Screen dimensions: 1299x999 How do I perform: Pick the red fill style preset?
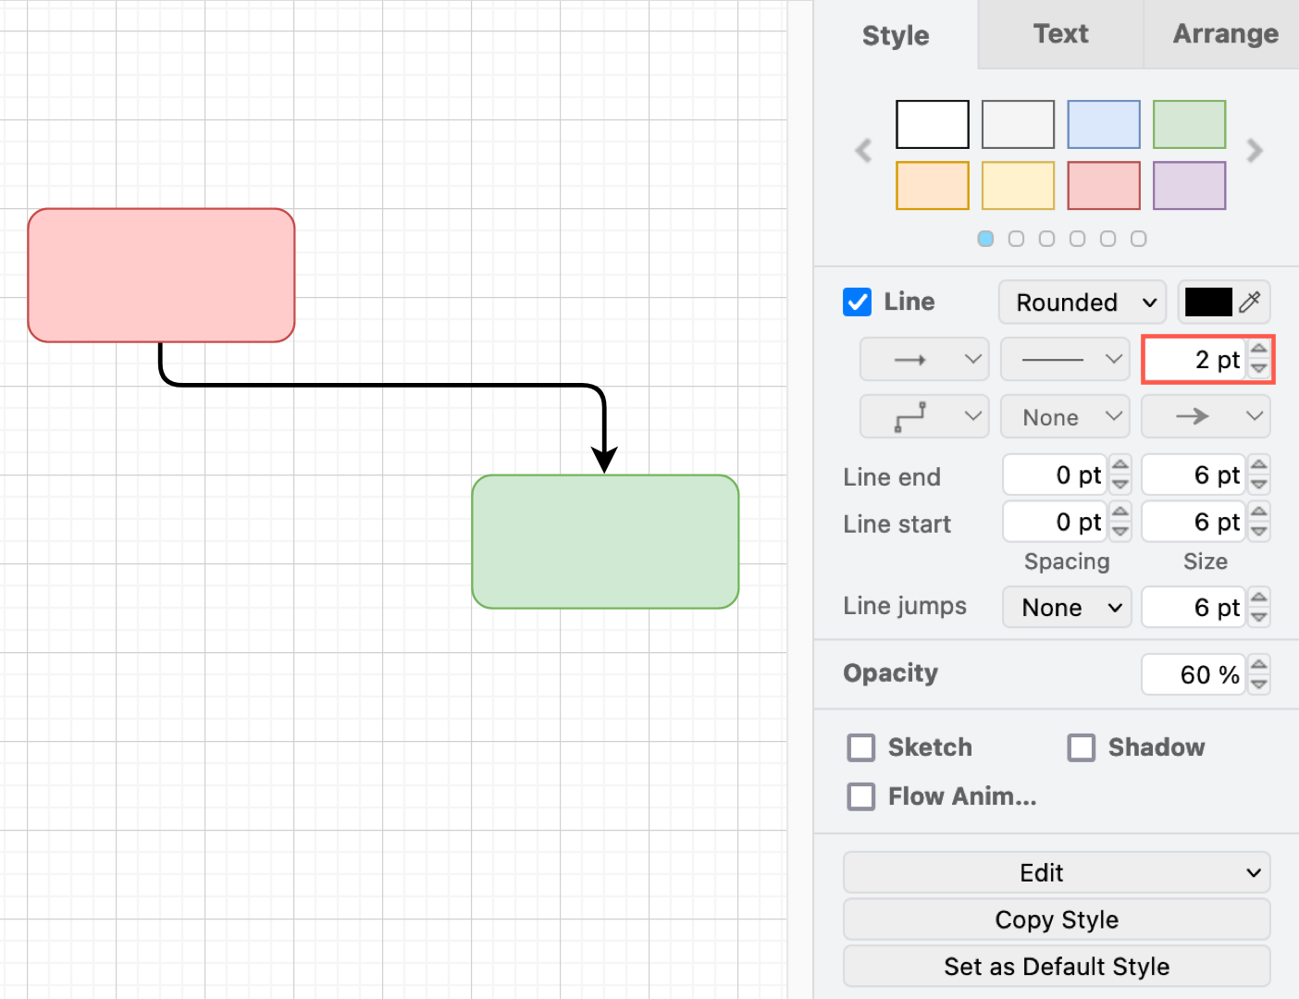pyautogui.click(x=1103, y=185)
